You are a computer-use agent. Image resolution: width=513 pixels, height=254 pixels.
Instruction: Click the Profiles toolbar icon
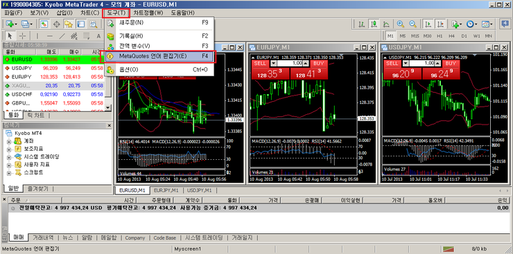tap(25, 24)
